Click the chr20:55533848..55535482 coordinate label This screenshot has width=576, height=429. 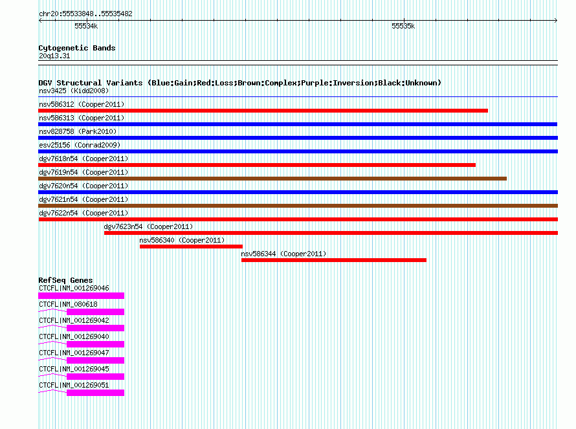click(85, 14)
